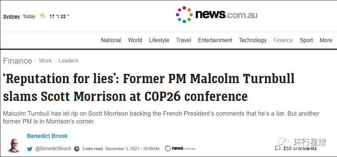337x157 pixels.
Task: Open the Travel section
Action: coord(184,40)
